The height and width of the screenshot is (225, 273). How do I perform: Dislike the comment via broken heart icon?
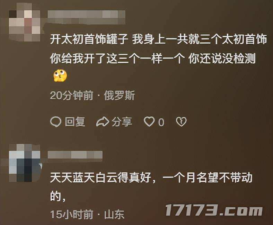(x=181, y=121)
